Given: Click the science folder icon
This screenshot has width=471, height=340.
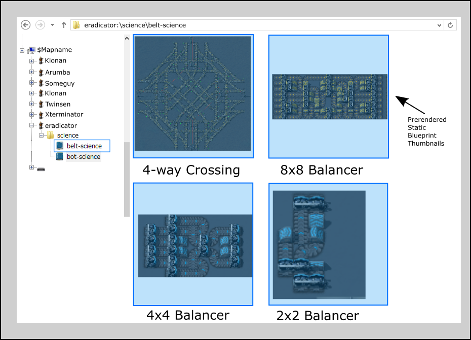Looking at the screenshot, I should point(51,135).
